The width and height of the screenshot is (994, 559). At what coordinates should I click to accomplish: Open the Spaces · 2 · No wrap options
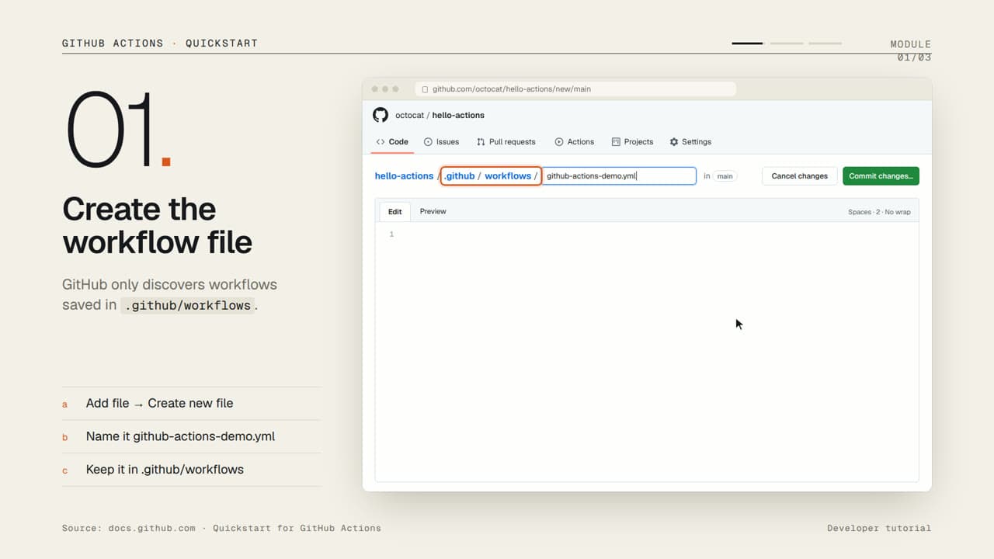coord(879,212)
